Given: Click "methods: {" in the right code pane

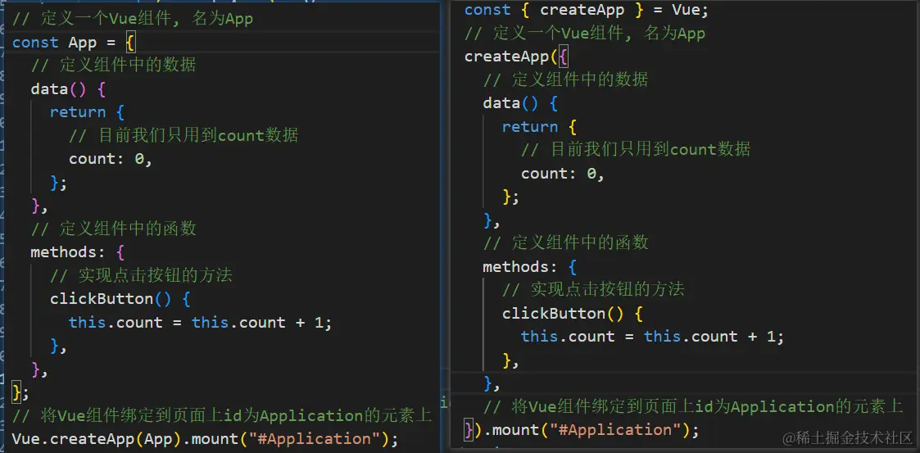Looking at the screenshot, I should [x=530, y=266].
